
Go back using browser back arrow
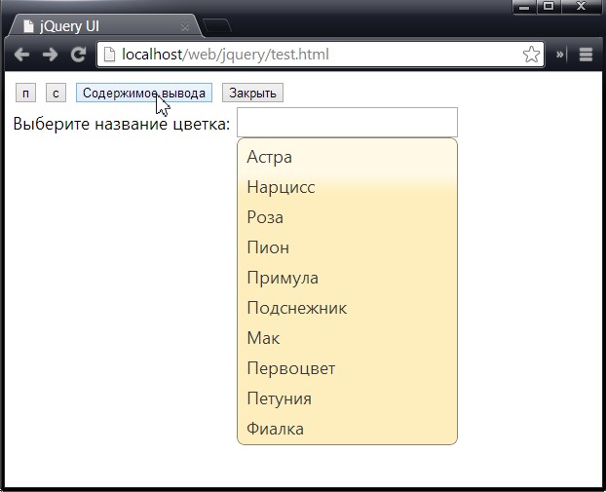(21, 55)
